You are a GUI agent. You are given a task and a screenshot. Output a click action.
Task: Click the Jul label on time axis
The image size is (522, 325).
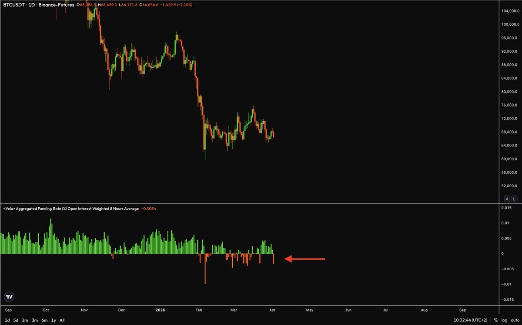386,310
